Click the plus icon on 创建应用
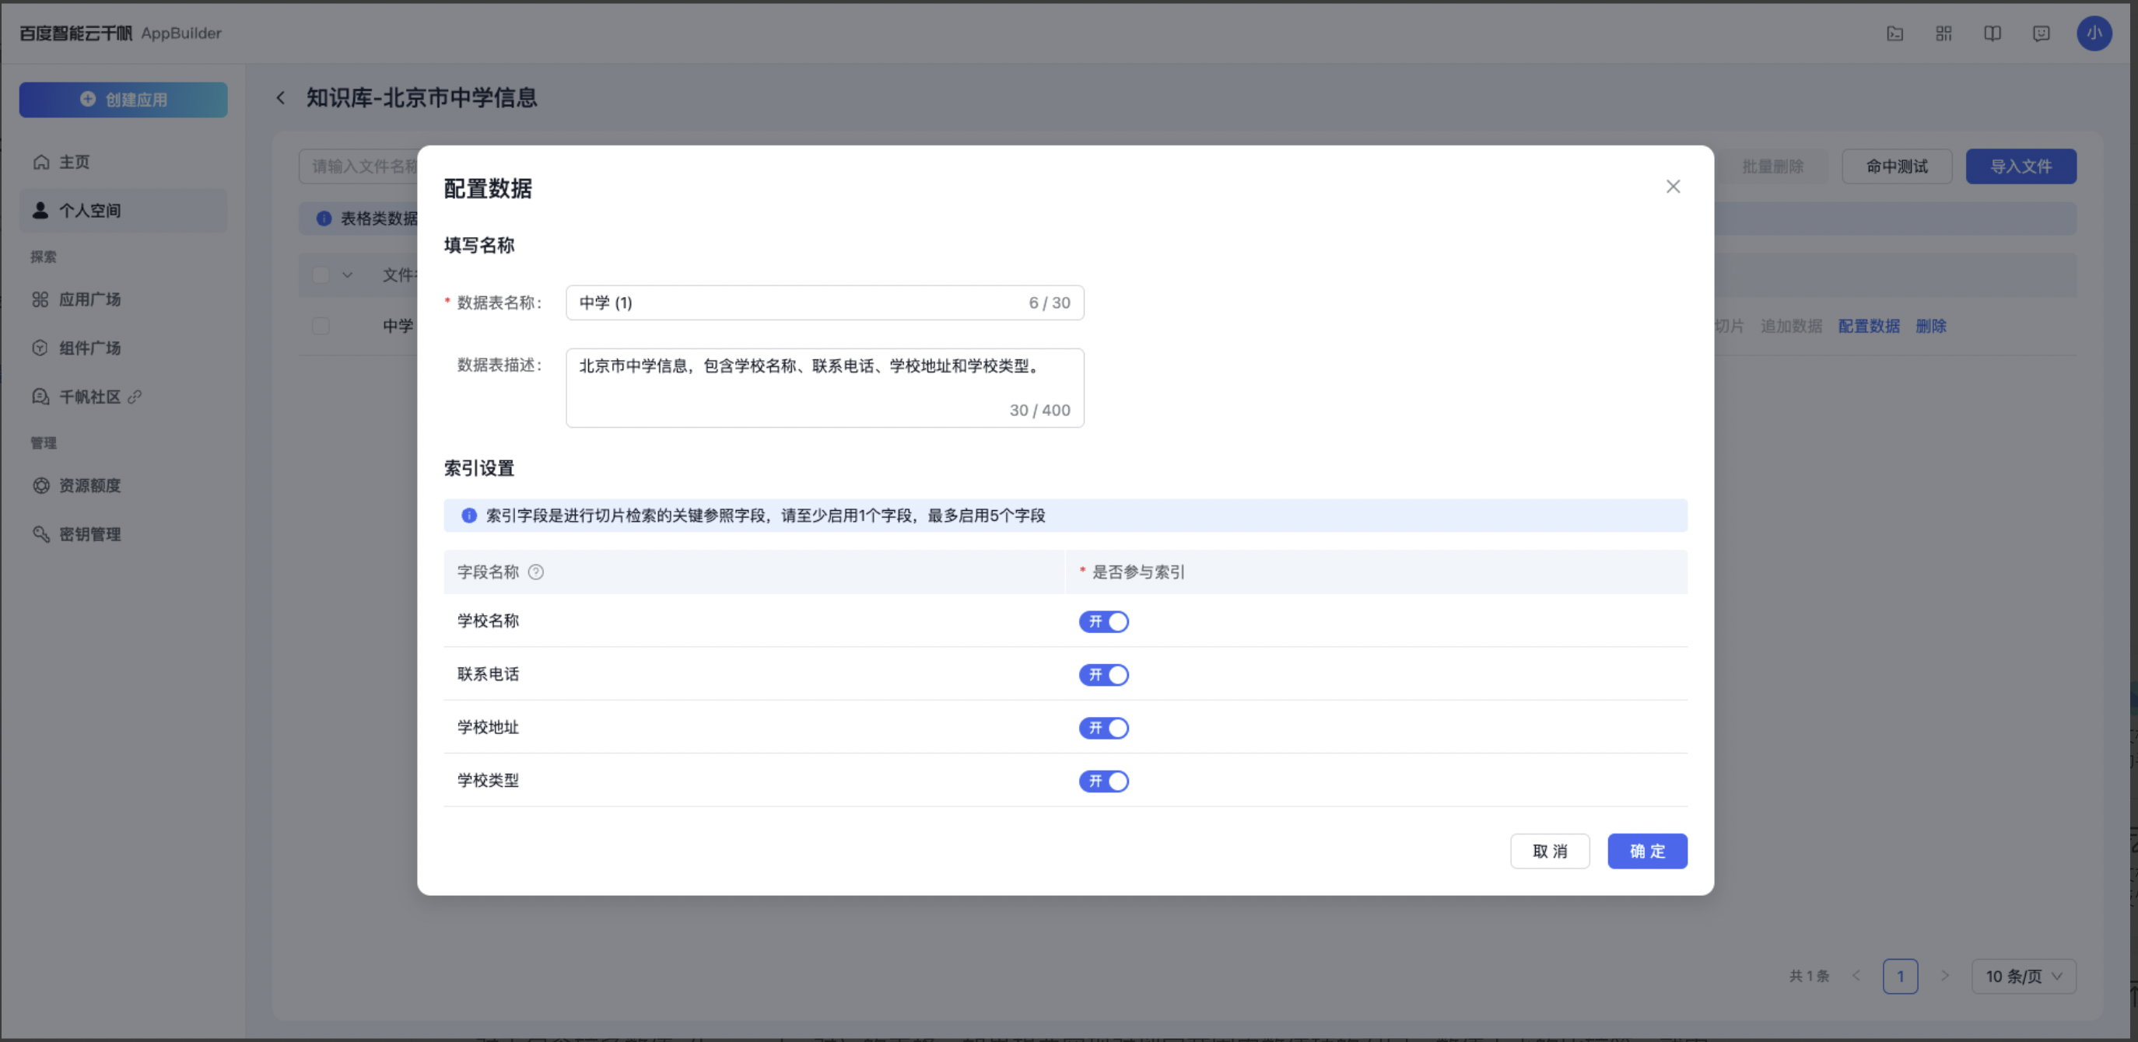Image resolution: width=2138 pixels, height=1042 pixels. [x=88, y=99]
